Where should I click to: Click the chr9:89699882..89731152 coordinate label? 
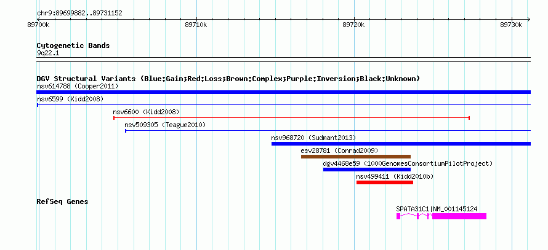tap(79, 14)
